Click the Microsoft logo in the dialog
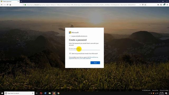The image size is (169, 95). point(74,32)
